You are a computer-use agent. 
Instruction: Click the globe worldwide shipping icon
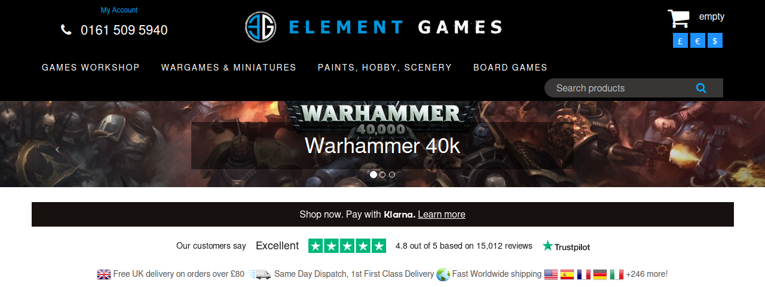pyautogui.click(x=443, y=274)
